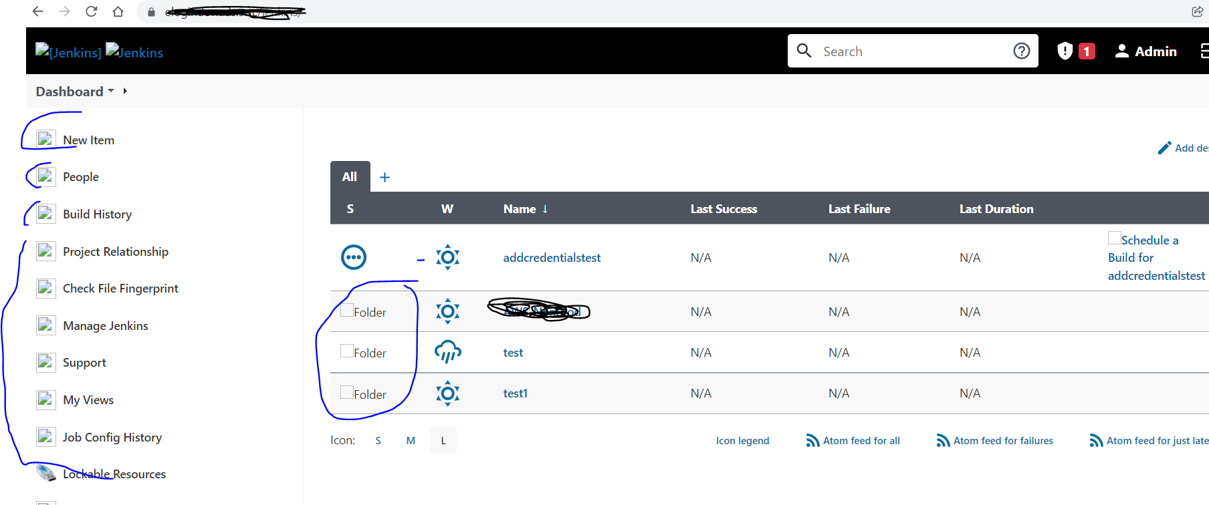Reload the page with refresh icon
The width and height of the screenshot is (1209, 505).
tap(92, 11)
